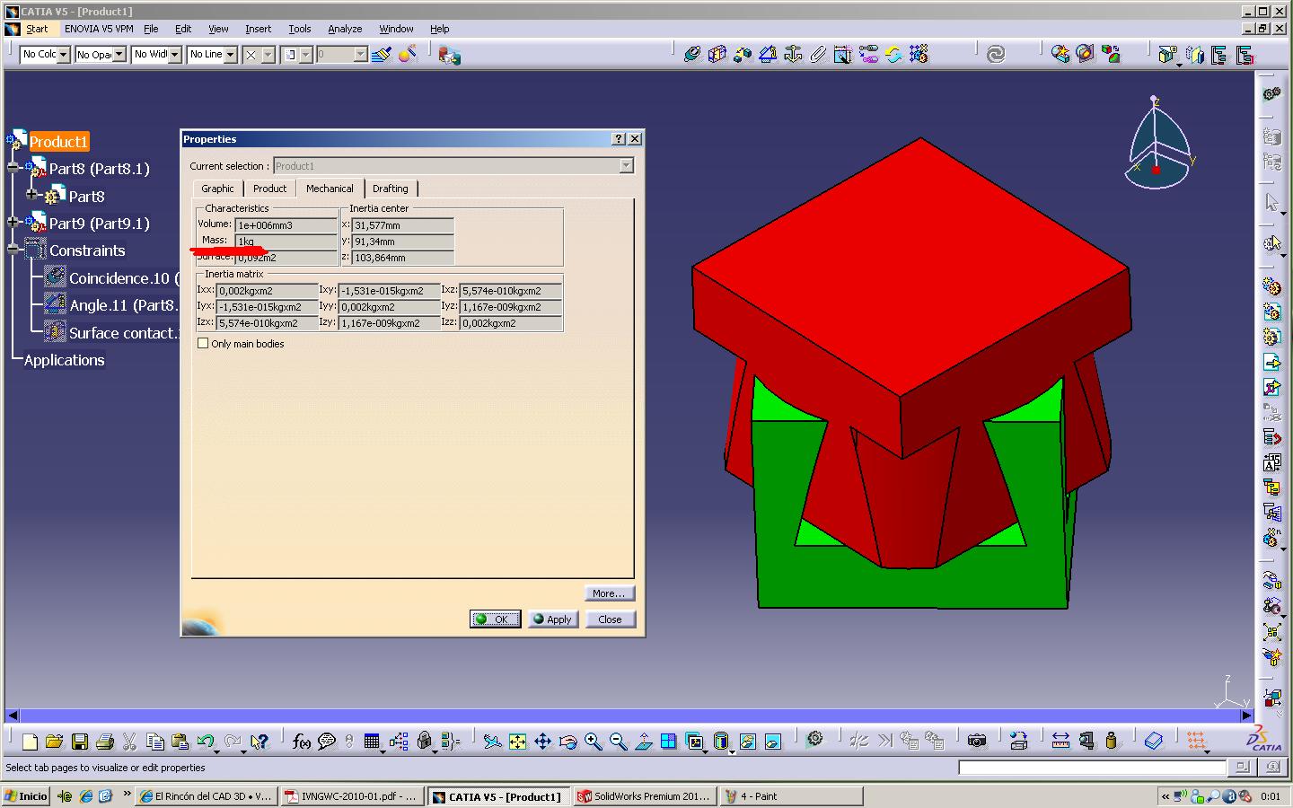The width and height of the screenshot is (1293, 808).
Task: Click the Fix Component anchor icon
Action: 793,55
